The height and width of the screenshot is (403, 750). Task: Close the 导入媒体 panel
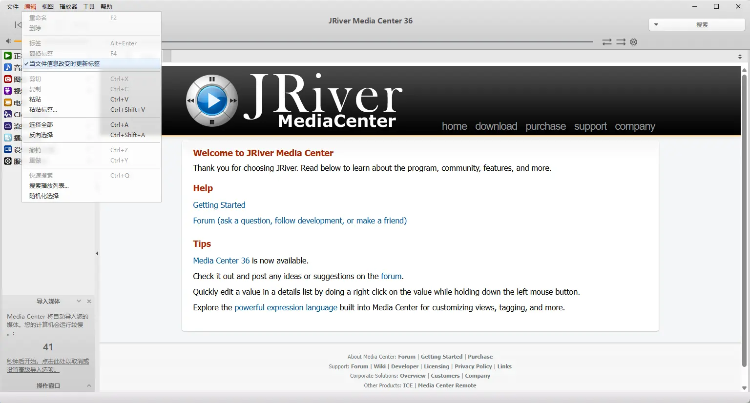(89, 302)
